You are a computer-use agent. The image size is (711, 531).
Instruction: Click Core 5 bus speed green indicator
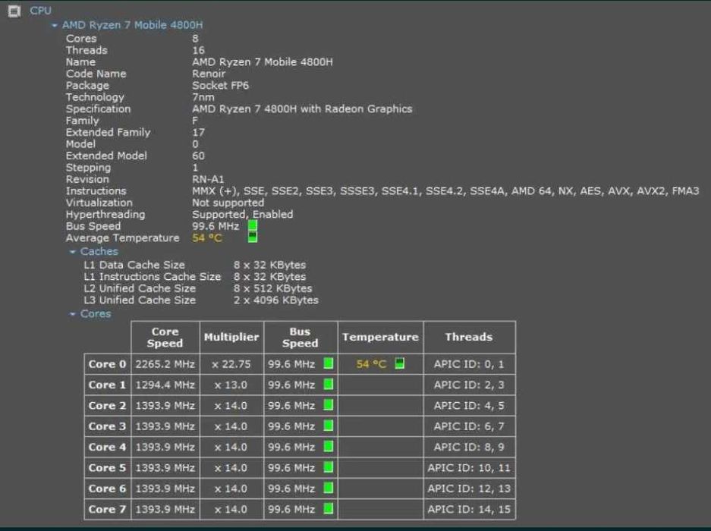(328, 468)
